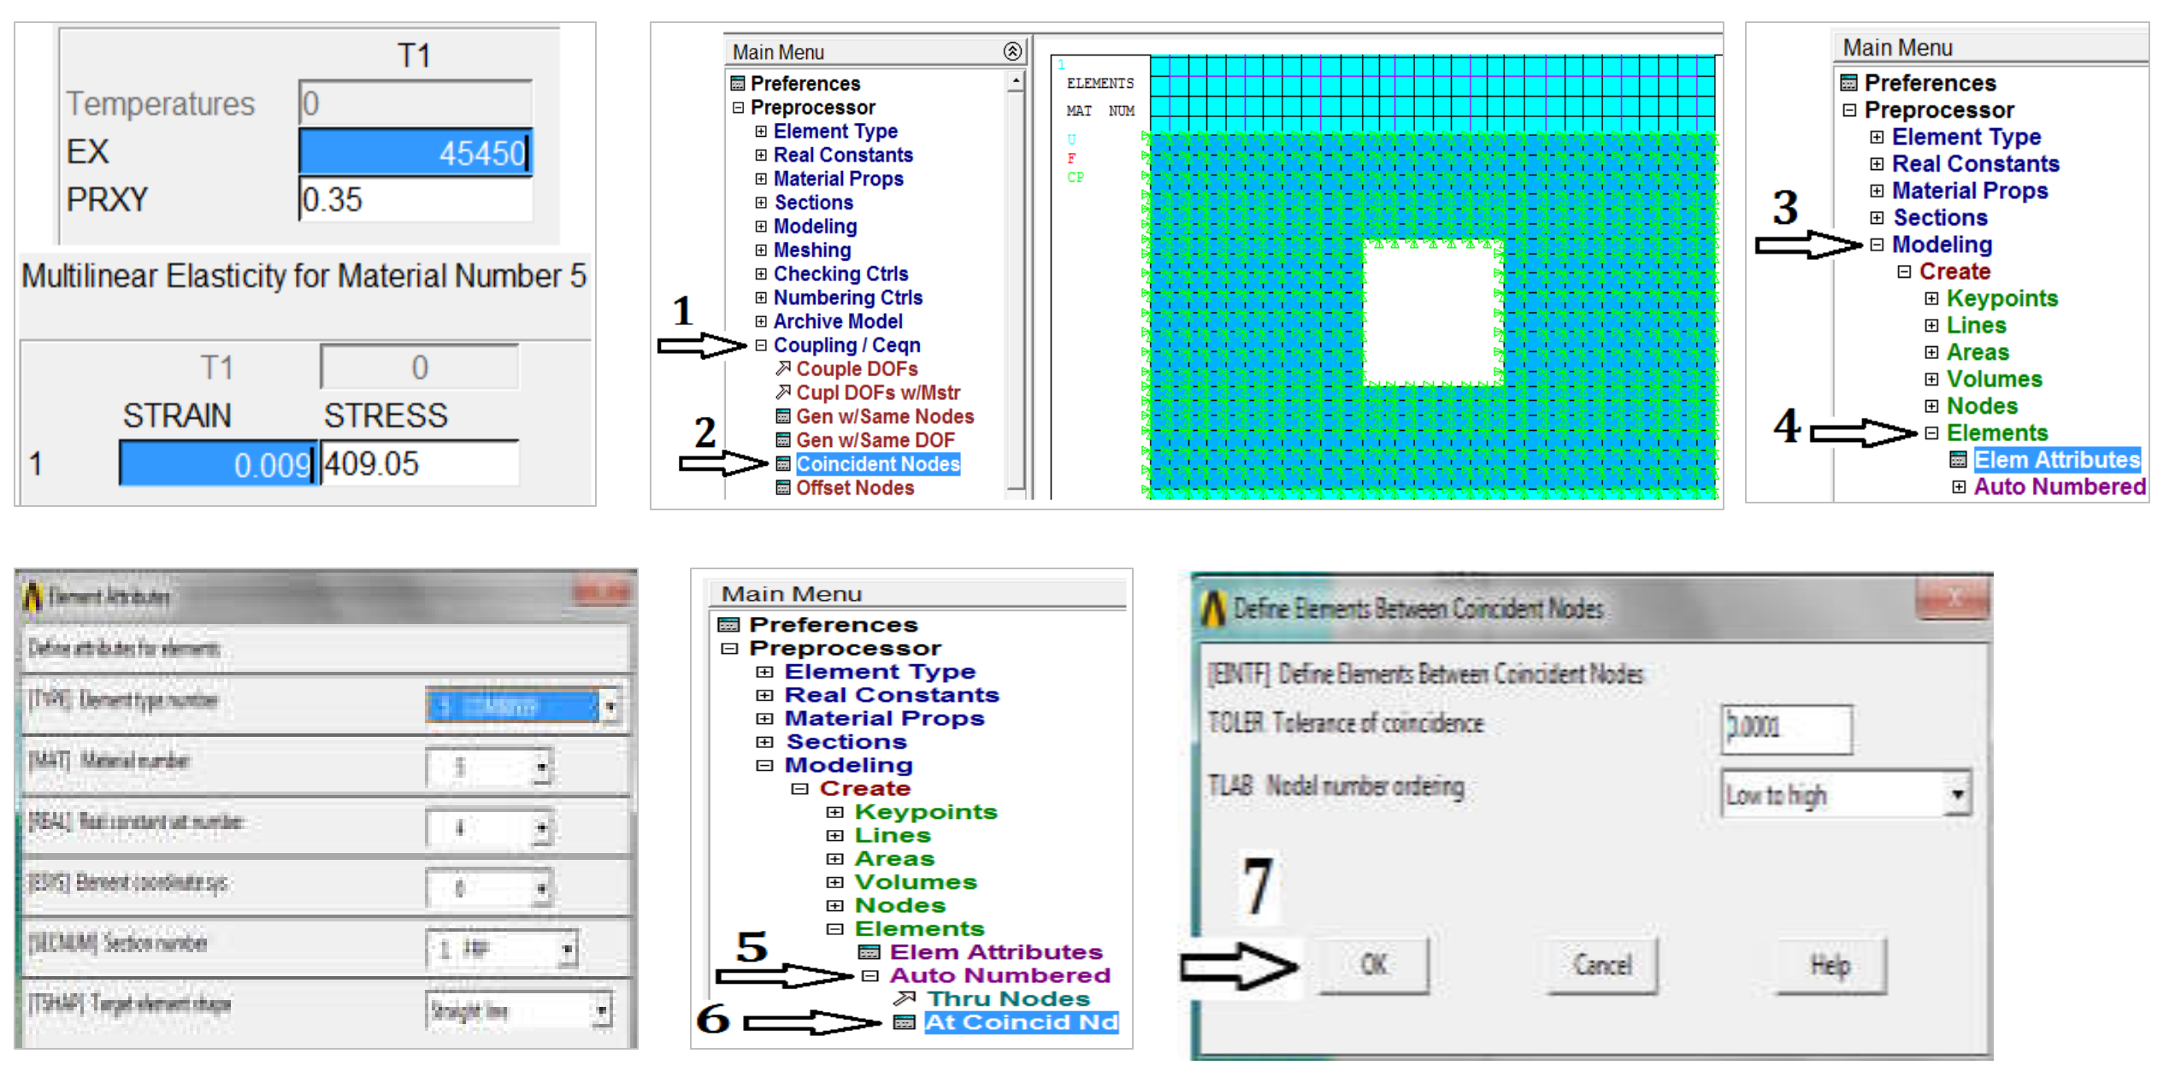
Task: Click the At Coincid Nd dialog icon
Action: [904, 1022]
